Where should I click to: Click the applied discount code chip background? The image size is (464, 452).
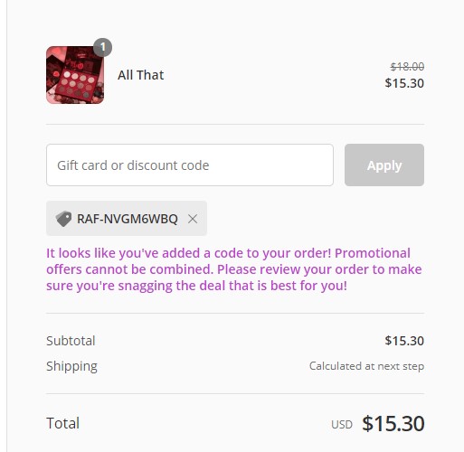pos(127,218)
